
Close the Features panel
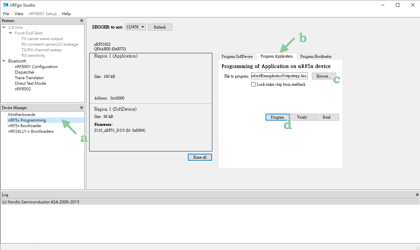(x=82, y=21)
